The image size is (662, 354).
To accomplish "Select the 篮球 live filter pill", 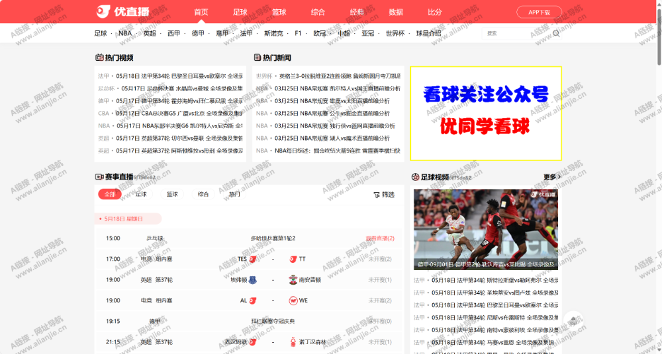I will click(x=172, y=194).
